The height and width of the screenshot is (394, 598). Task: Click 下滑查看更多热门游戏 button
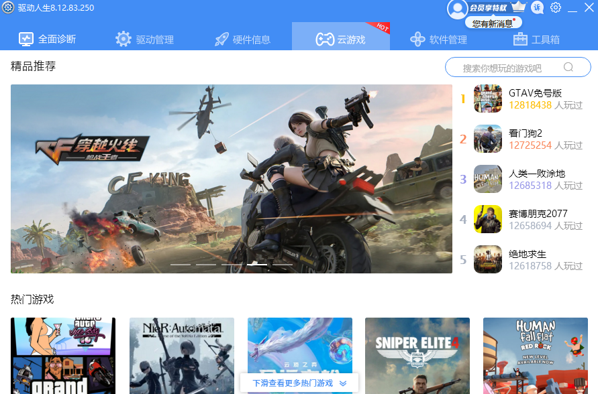299,383
